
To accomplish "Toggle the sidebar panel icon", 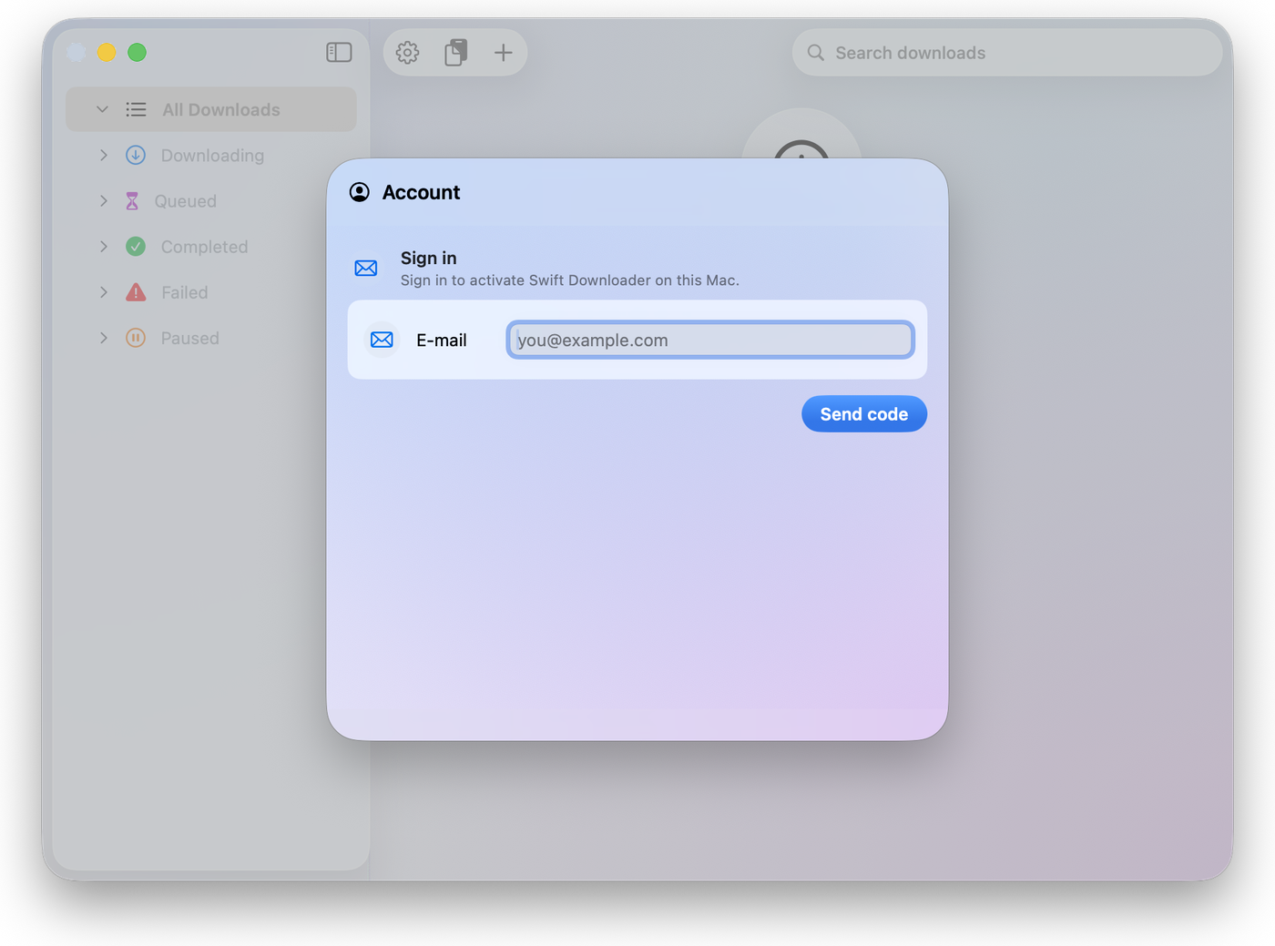I will pyautogui.click(x=339, y=53).
